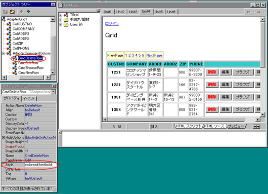268x194 pixels.
Task: Click the back navigation arrow in editor
Action: tap(248, 12)
